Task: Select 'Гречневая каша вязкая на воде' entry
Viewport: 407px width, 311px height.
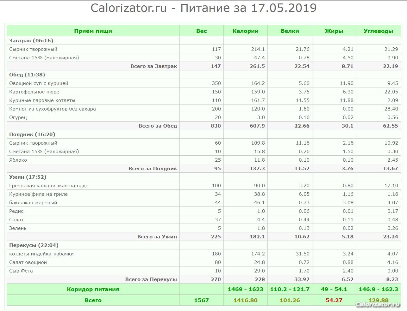Action: pos(49,186)
